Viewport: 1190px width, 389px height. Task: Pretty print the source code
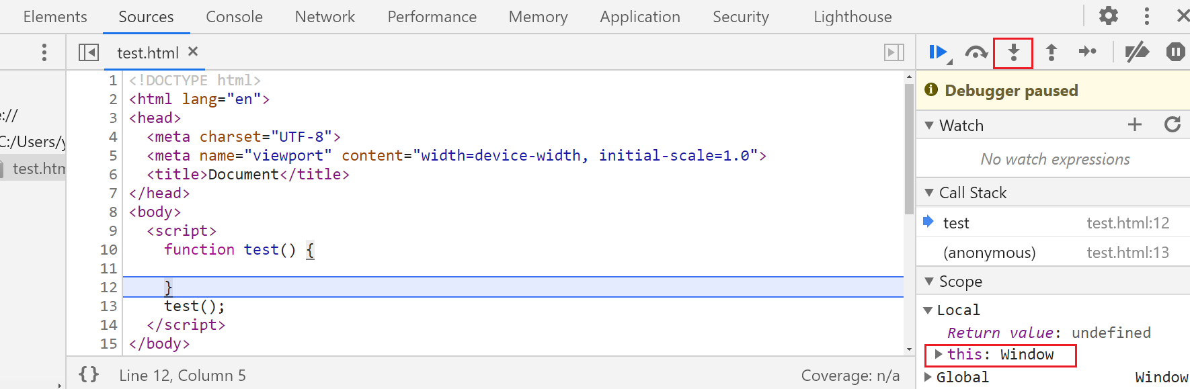click(89, 374)
